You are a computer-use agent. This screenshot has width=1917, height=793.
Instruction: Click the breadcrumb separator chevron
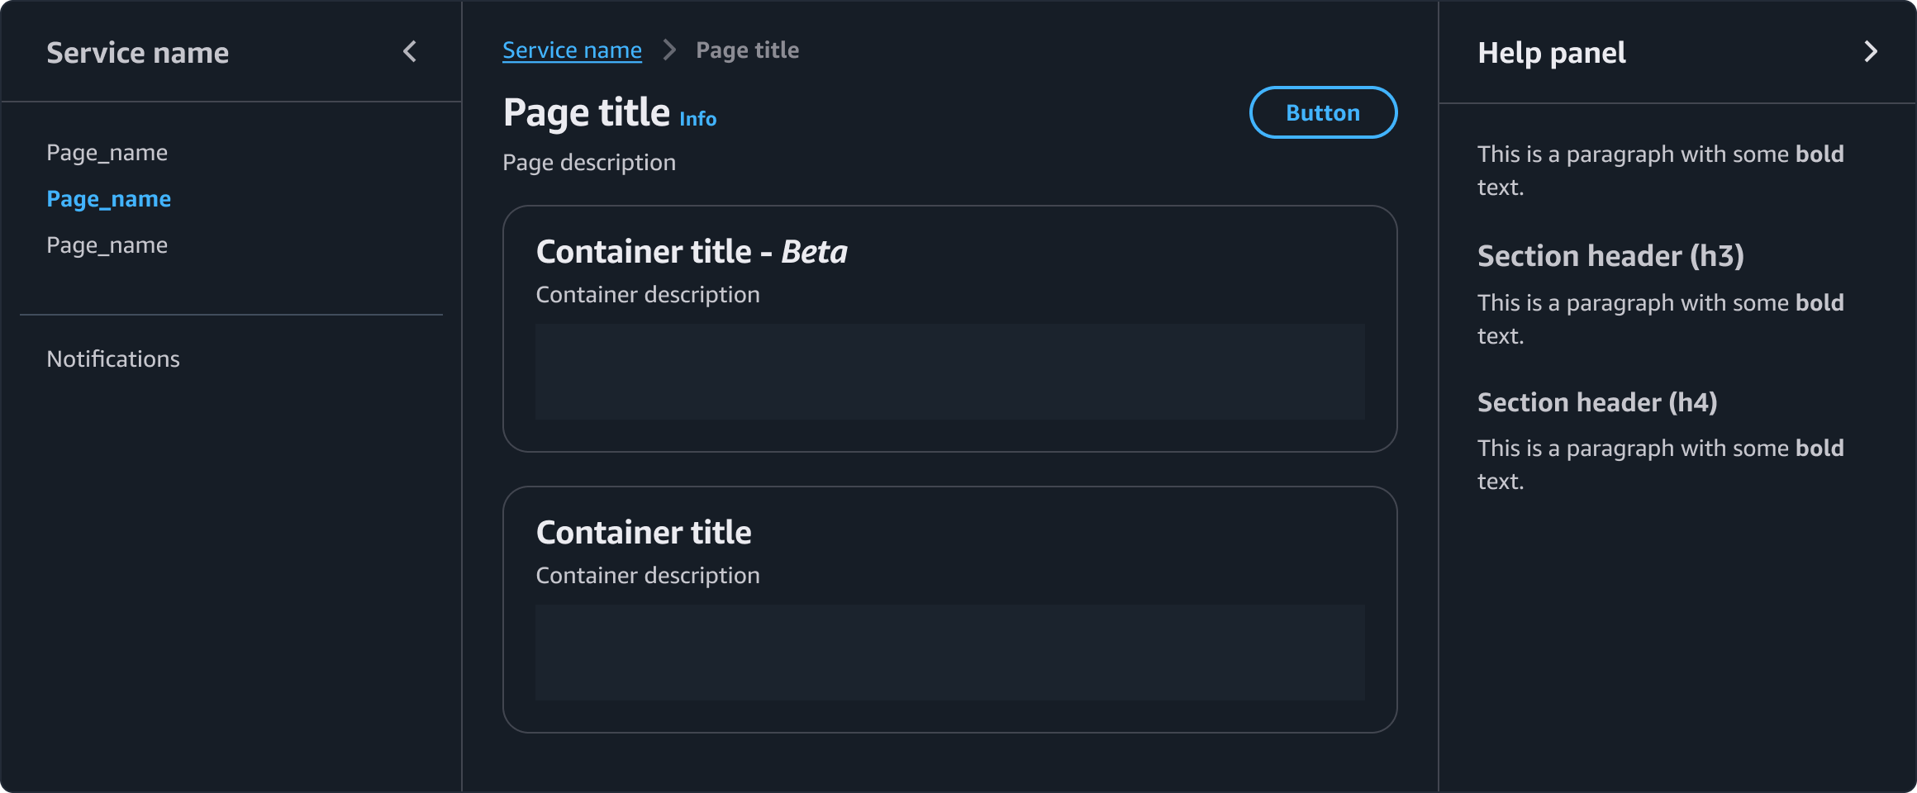click(x=669, y=50)
